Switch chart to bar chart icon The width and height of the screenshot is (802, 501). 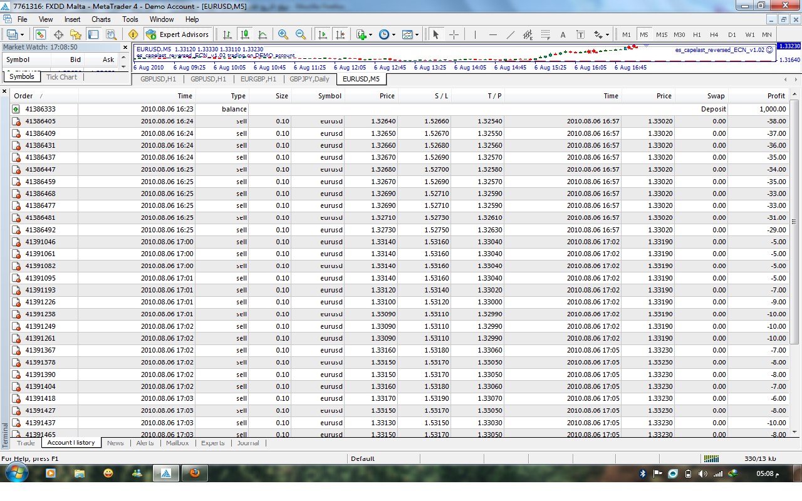tap(227, 34)
